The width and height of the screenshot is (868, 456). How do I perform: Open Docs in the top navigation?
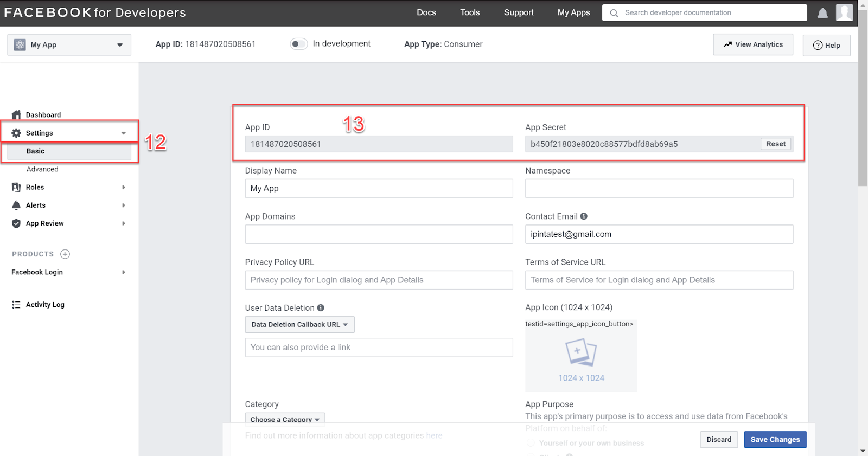coord(426,12)
